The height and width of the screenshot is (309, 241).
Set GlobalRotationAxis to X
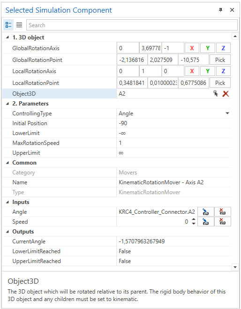pos(192,48)
